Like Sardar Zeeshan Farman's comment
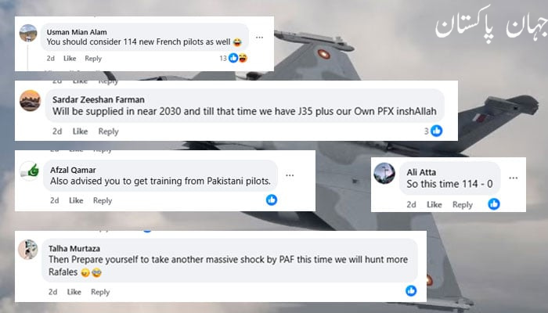 80,131
